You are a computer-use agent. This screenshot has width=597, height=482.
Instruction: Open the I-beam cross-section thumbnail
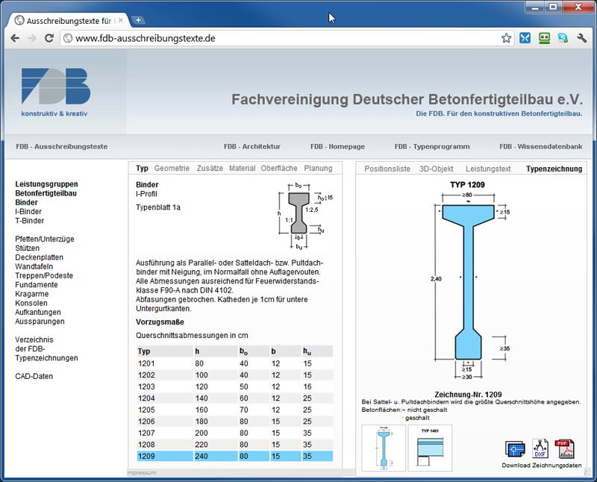point(384,448)
